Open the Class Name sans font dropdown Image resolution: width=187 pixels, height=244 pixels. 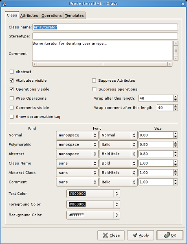point(77,163)
